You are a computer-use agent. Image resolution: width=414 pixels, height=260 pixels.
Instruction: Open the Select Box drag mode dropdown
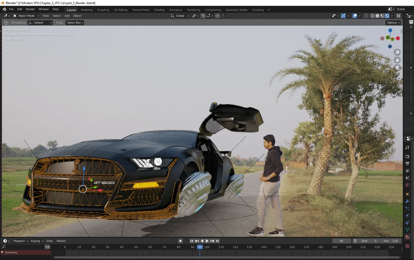(x=75, y=23)
